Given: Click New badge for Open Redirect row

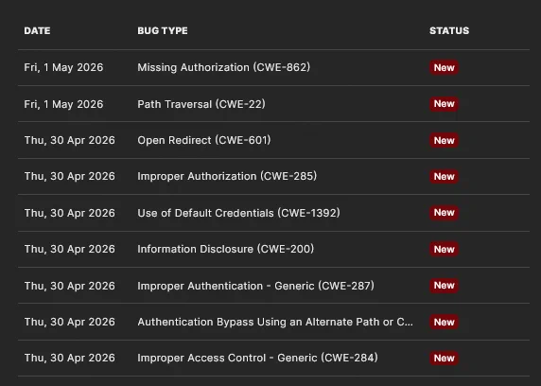Looking at the screenshot, I should point(444,140).
